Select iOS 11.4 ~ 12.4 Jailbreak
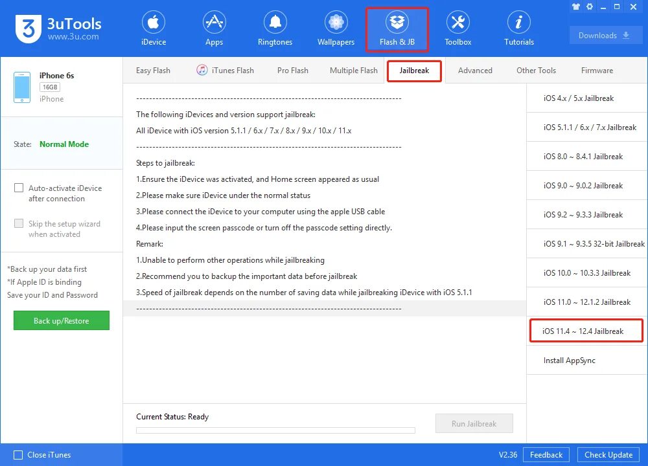 point(586,331)
